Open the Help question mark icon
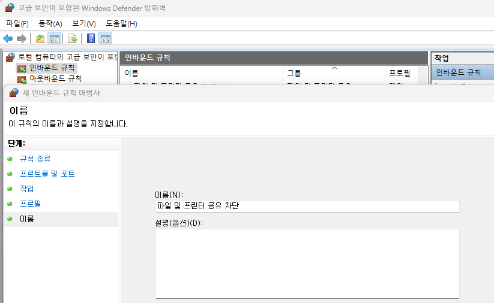Viewport: 494px width, 303px height. pyautogui.click(x=91, y=38)
